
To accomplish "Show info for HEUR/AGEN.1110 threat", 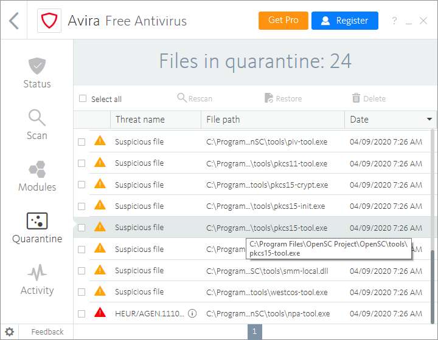I will tap(192, 313).
